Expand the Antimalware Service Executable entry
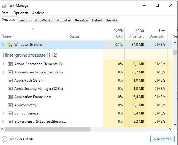Screen dimensions: 178x145 pyautogui.click(x=3, y=72)
